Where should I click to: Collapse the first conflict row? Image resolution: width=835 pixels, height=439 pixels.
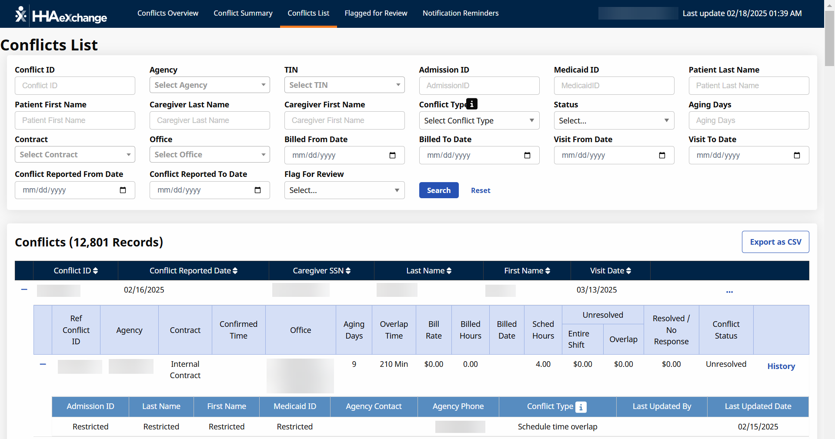point(24,289)
